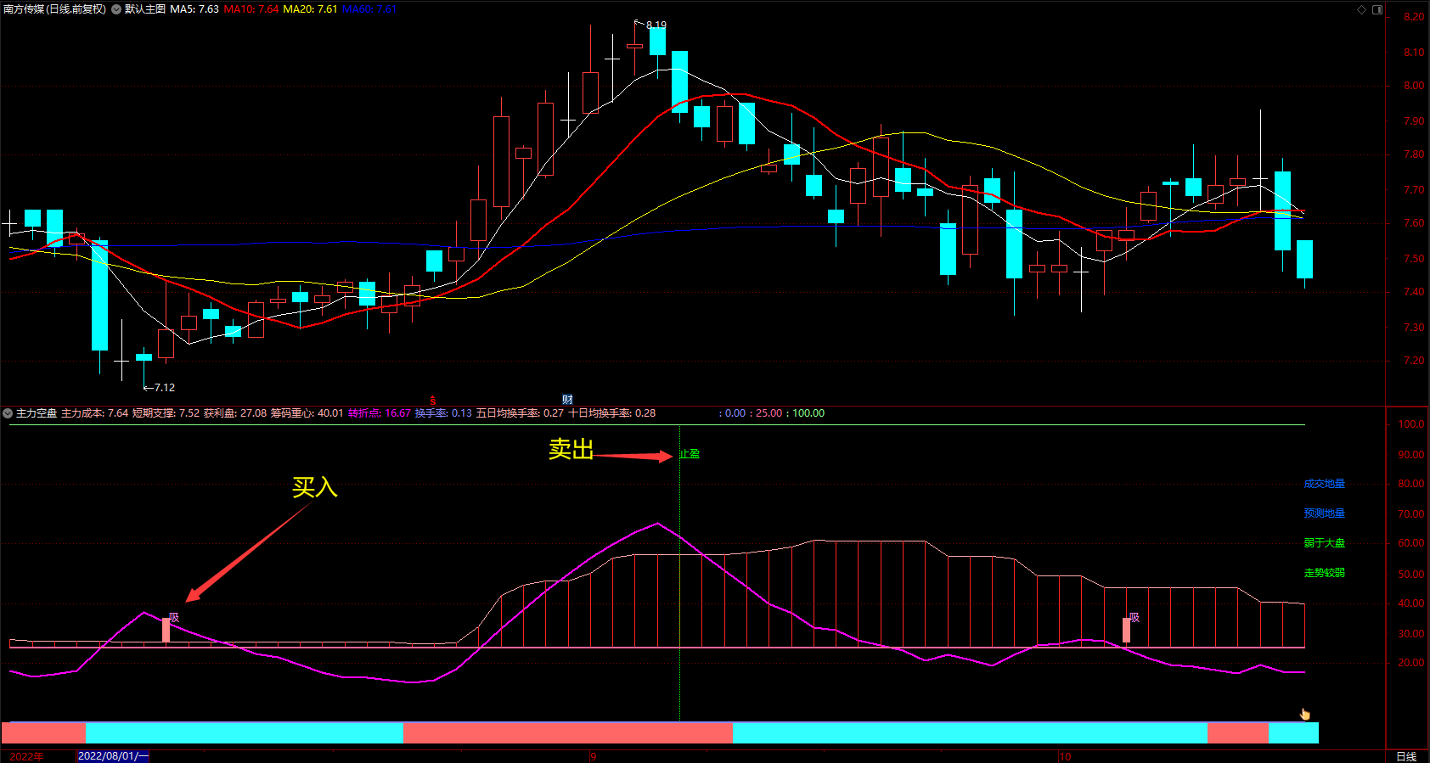The width and height of the screenshot is (1430, 763).
Task: Click the 获利盘: 27.08 value
Action: [x=235, y=413]
